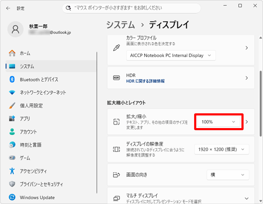This screenshot has height=204, width=263.
Task: Open 拡大/縮小 custom scaling chevron
Action: pyautogui.click(x=247, y=122)
